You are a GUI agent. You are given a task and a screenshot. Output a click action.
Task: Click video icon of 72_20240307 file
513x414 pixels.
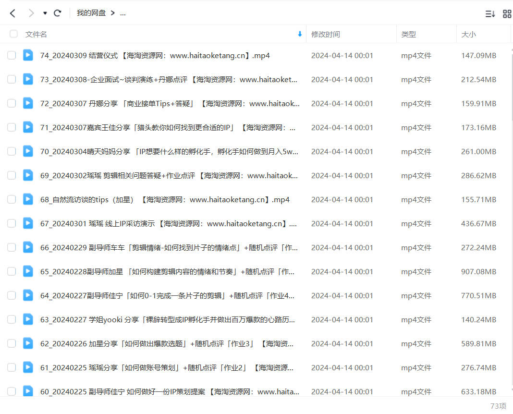28,103
